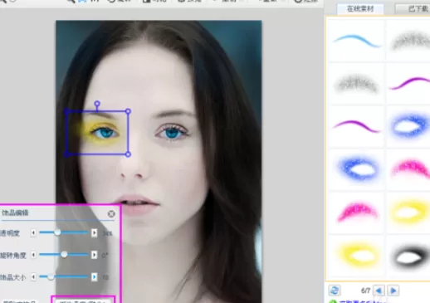Click the 透明度 slider knob
430x303 pixels.
57,232
